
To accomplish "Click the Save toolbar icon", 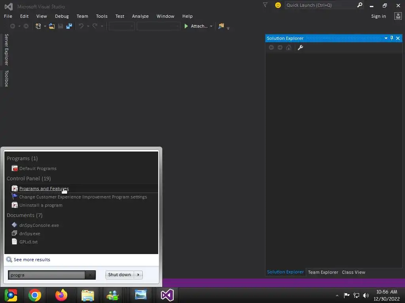I will (x=61, y=26).
